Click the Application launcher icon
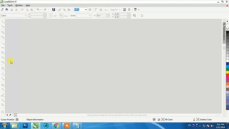This screenshot has width=229, height=129. pos(135,10)
